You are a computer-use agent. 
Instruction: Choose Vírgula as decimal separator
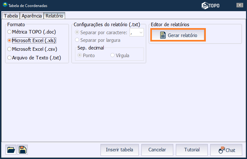pos(112,55)
